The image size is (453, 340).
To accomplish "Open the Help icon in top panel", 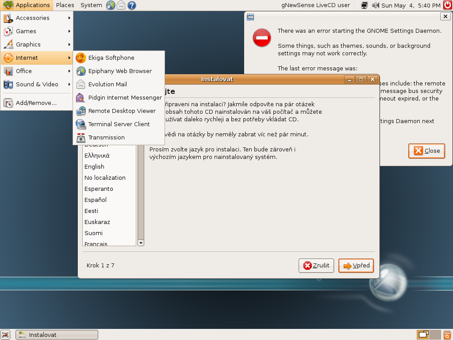I will click(x=132, y=5).
